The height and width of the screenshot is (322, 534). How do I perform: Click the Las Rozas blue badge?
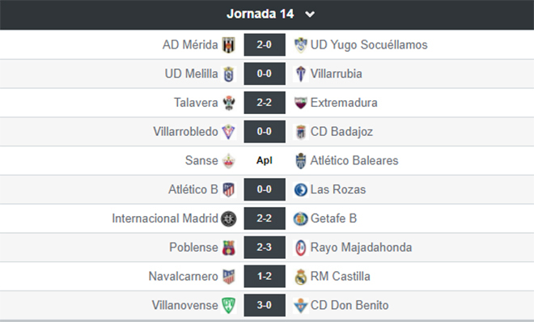(x=300, y=189)
